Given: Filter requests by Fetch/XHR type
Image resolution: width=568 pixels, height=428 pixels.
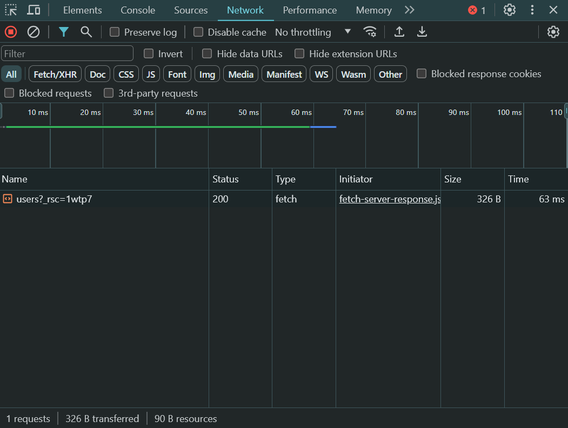Looking at the screenshot, I should point(55,74).
